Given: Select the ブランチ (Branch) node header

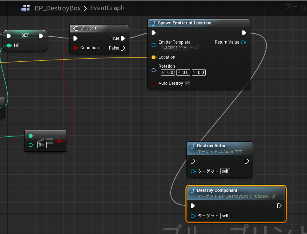Looking at the screenshot, I should (99, 29).
